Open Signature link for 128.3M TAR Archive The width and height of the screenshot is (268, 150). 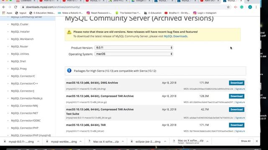click(x=240, y=102)
